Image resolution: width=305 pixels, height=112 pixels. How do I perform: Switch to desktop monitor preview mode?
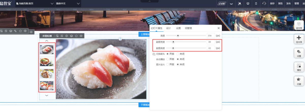248,4
